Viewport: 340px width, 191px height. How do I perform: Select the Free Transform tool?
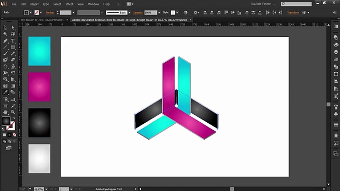pos(13,73)
